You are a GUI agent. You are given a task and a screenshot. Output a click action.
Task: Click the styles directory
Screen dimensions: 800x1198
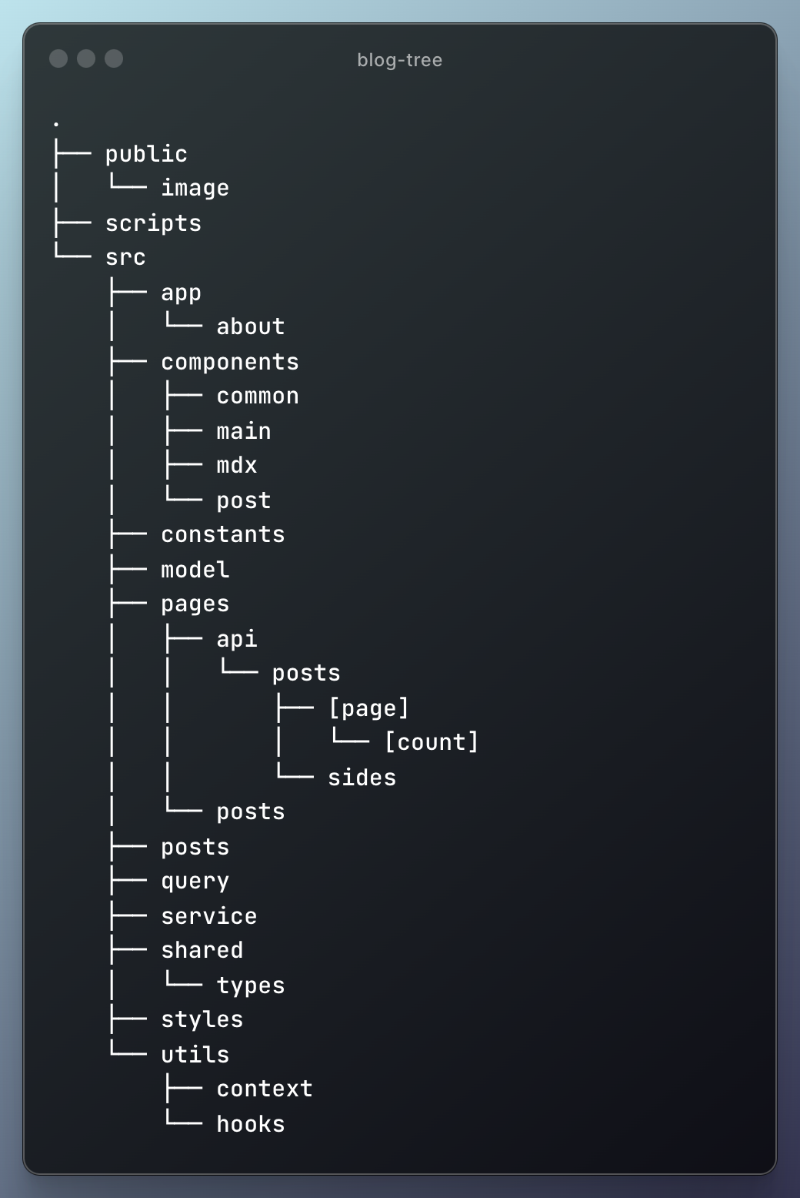pos(202,1019)
